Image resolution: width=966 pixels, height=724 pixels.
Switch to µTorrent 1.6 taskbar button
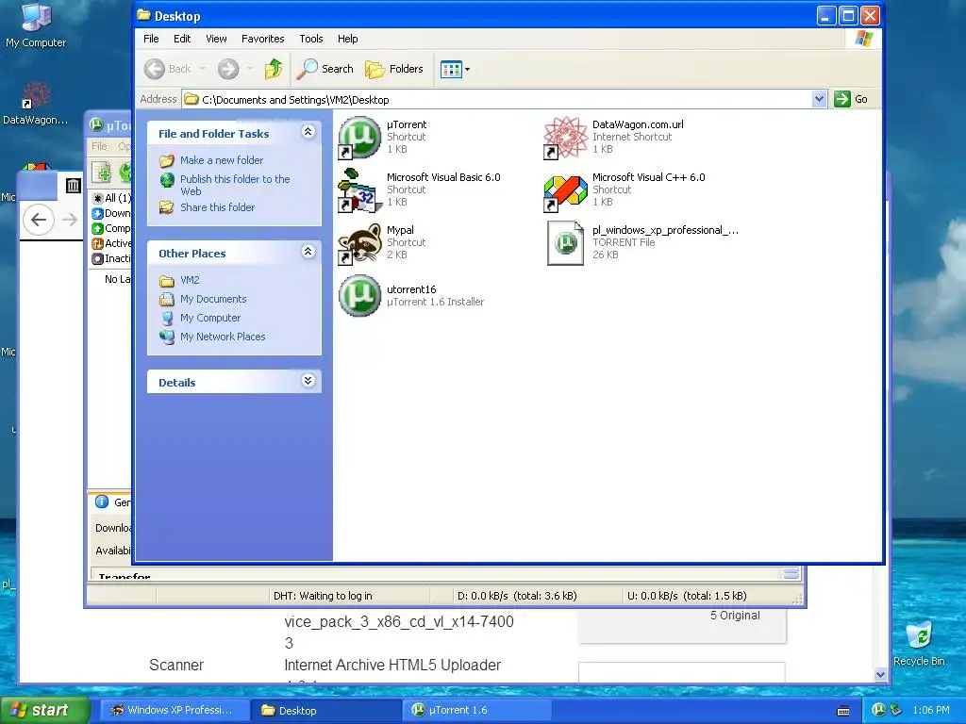pyautogui.click(x=478, y=711)
